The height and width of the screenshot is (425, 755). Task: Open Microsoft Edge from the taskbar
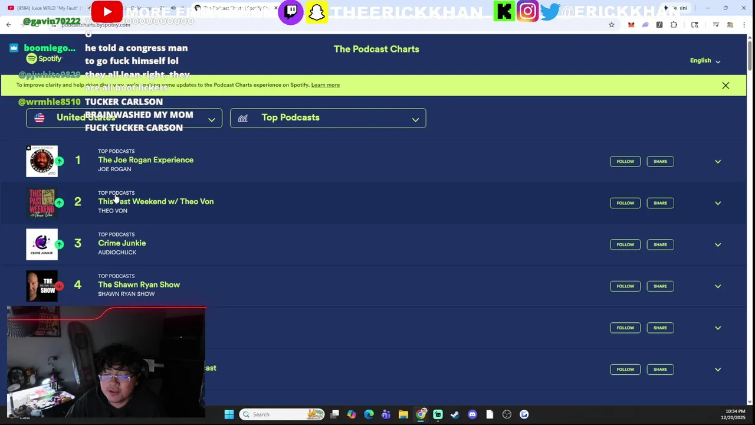(x=369, y=414)
